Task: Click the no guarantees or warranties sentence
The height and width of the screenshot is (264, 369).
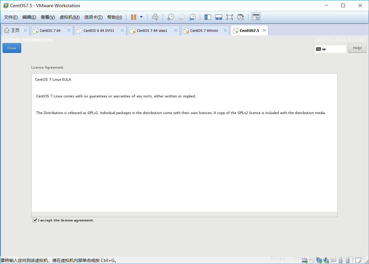Action: click(116, 96)
